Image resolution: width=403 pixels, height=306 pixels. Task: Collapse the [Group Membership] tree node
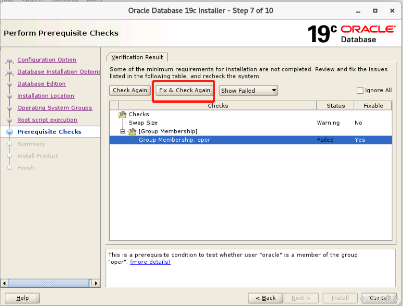point(123,132)
